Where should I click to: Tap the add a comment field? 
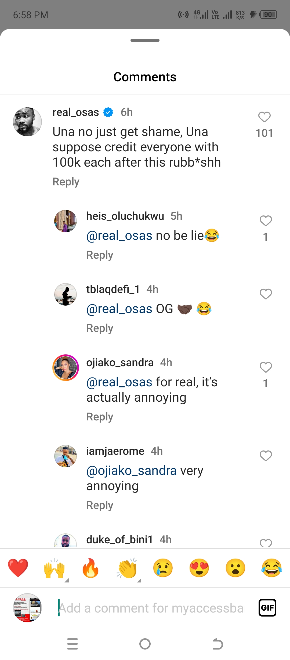point(152,608)
